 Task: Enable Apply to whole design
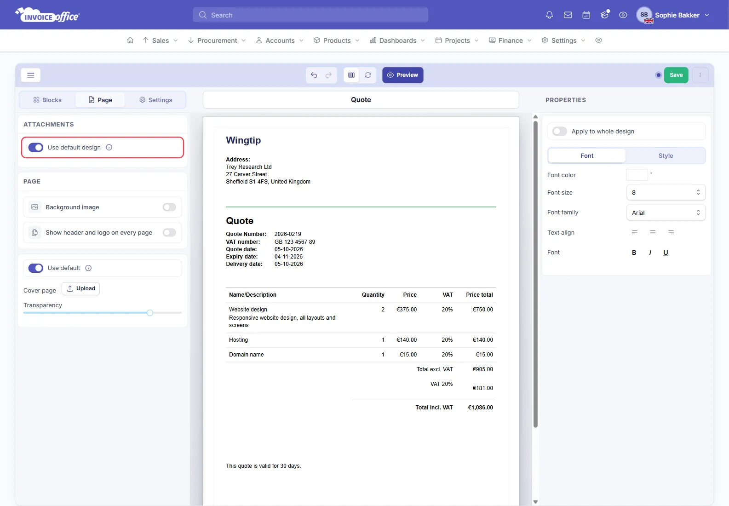pyautogui.click(x=560, y=132)
